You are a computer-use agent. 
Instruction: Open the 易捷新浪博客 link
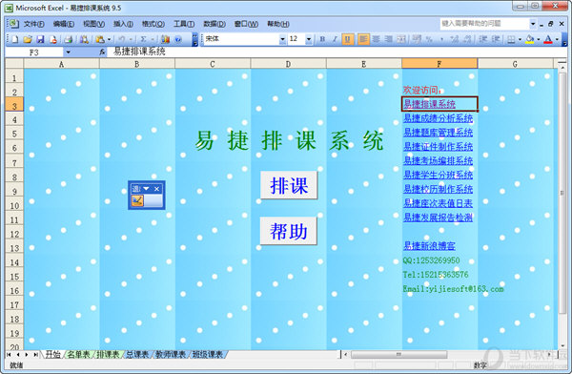click(429, 246)
